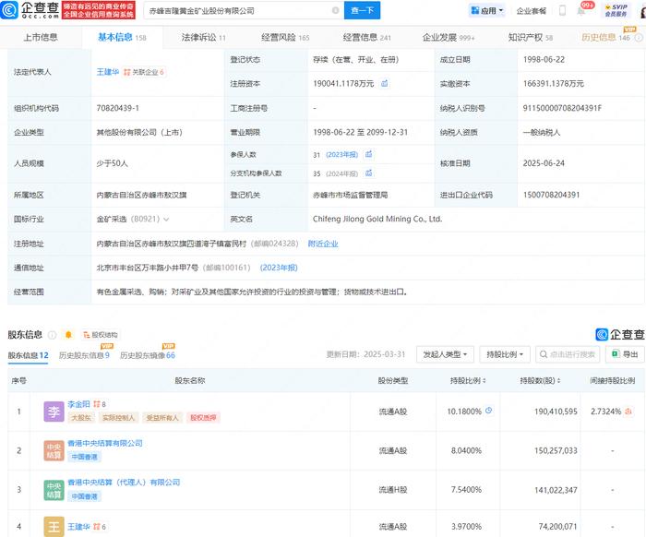Click 附近企业 link
646x537 pixels.
[323, 244]
